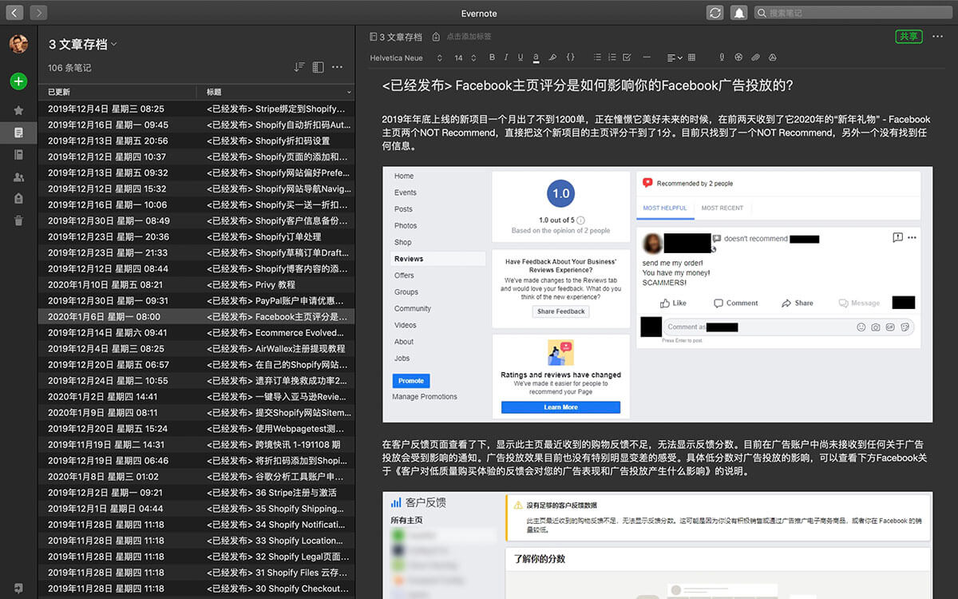Click the sync button in title bar
The width and height of the screenshot is (958, 599).
[715, 13]
